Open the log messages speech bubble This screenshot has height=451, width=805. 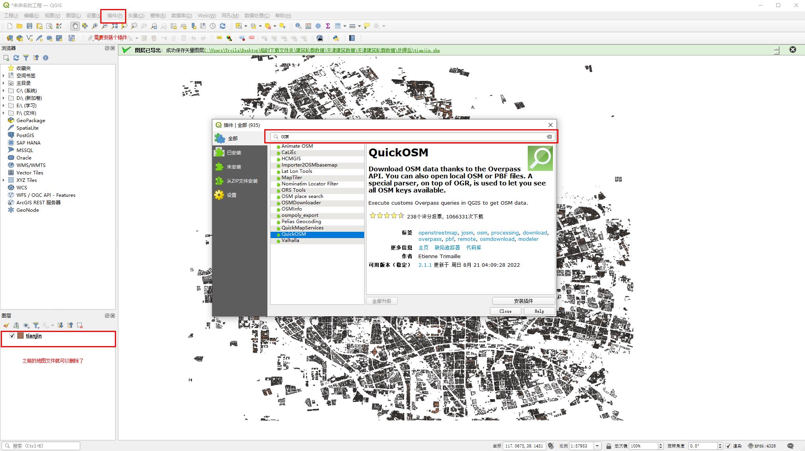coord(790,446)
